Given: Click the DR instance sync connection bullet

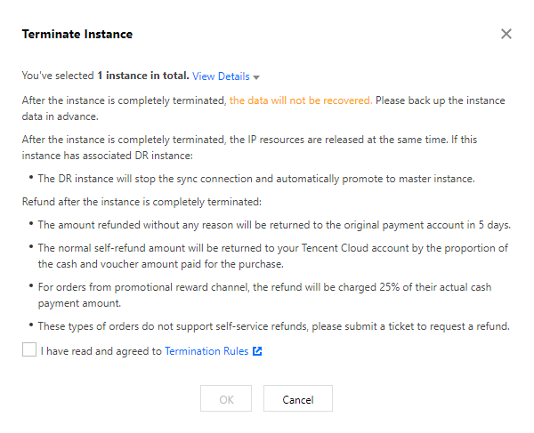Looking at the screenshot, I should pyautogui.click(x=255, y=179).
